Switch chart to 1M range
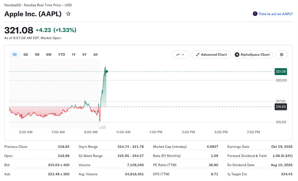The image size is (298, 181). pos(37,55)
